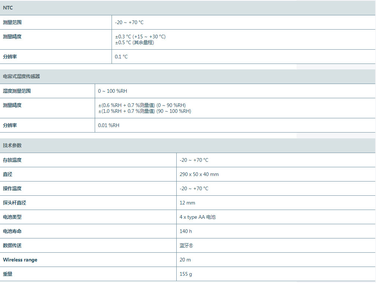This screenshot has width=376, height=283.
Task: Select the 湿度测量范围 label
Action: [17, 91]
